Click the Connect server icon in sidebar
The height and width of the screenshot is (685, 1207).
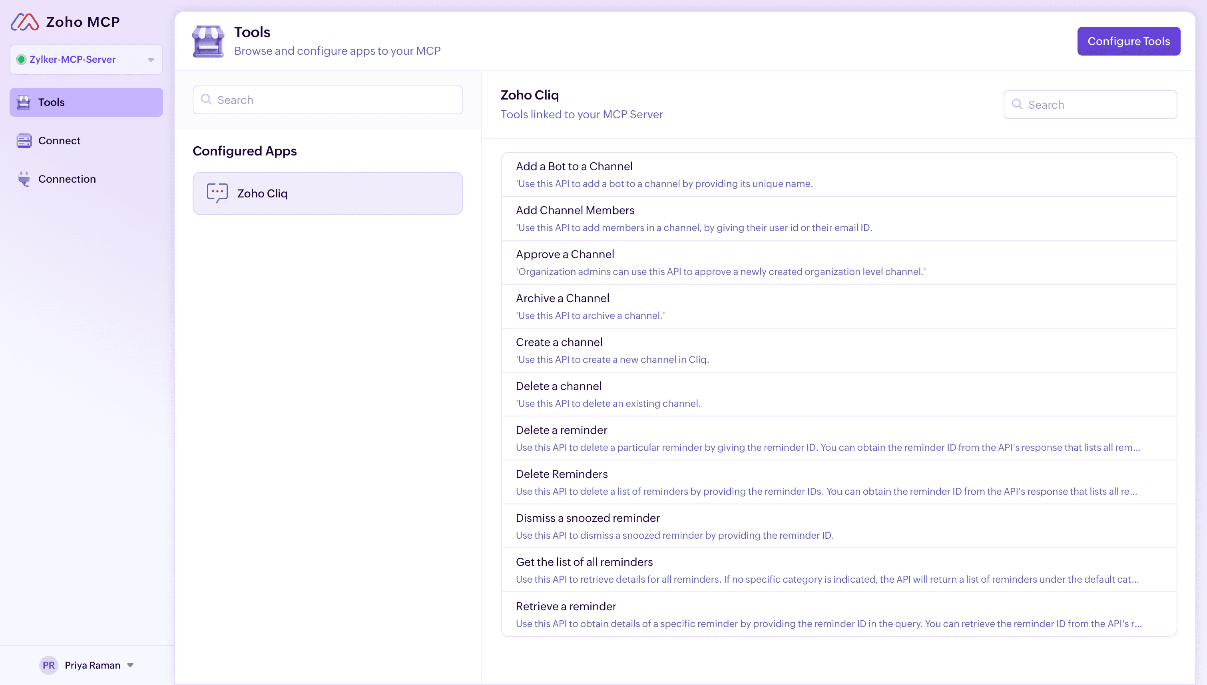point(24,141)
